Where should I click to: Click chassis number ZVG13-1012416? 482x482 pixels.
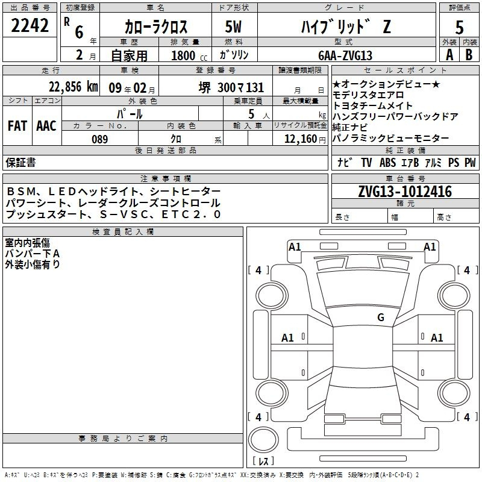405,192
